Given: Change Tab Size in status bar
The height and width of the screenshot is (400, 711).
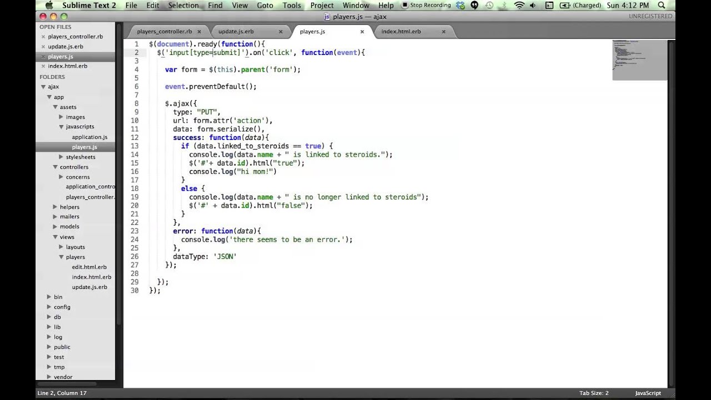Looking at the screenshot, I should [x=594, y=393].
